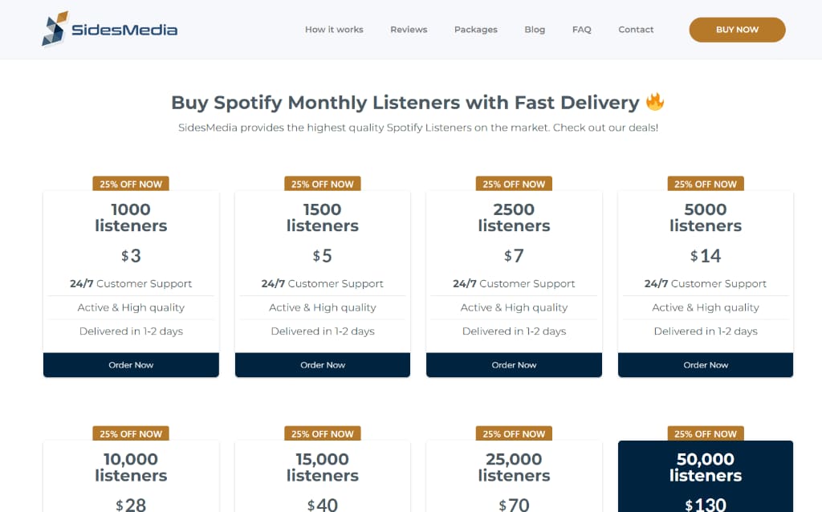Go to the Reviews section
The width and height of the screenshot is (822, 512).
click(409, 30)
